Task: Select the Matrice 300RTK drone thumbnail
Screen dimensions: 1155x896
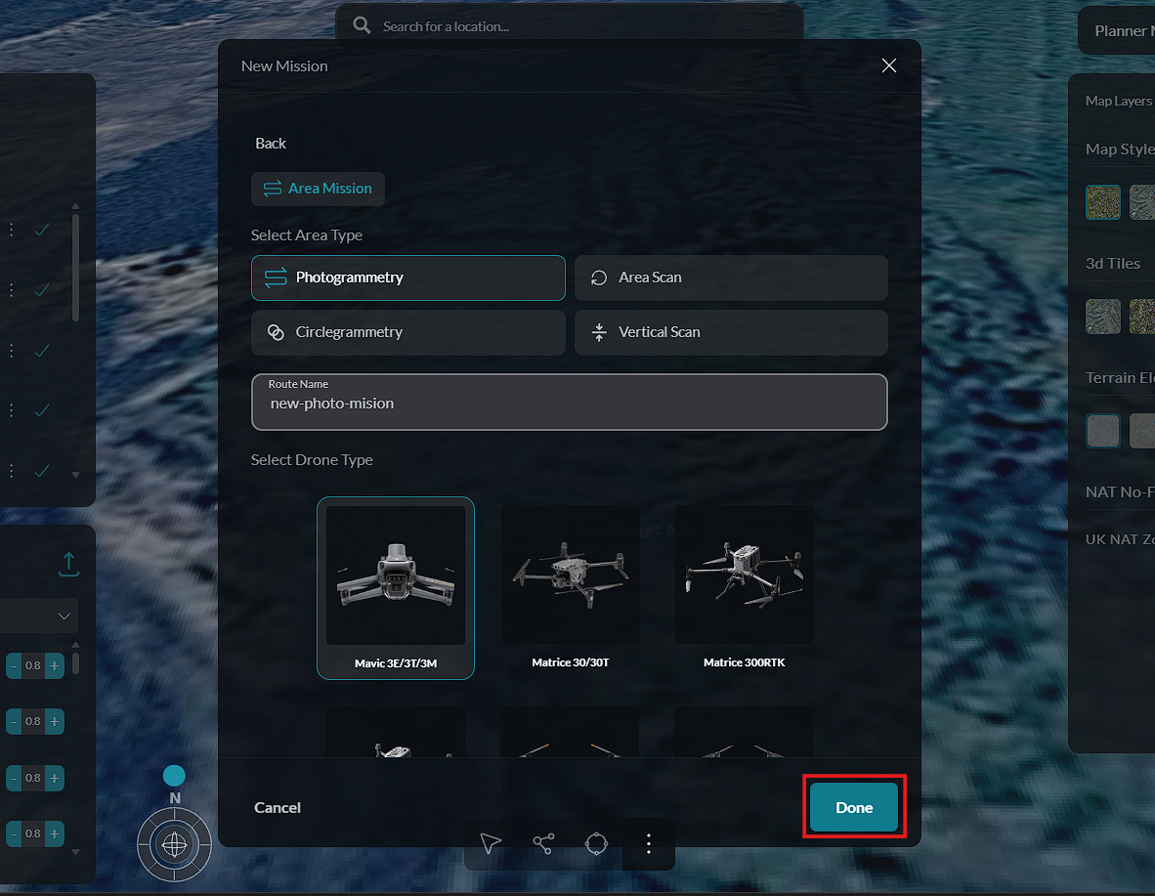Action: [x=744, y=588]
